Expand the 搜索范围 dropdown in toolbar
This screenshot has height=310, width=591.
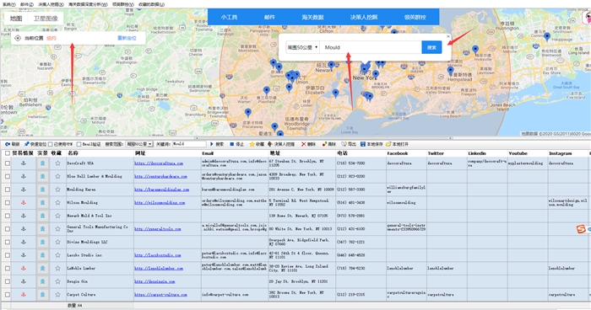tap(139, 144)
